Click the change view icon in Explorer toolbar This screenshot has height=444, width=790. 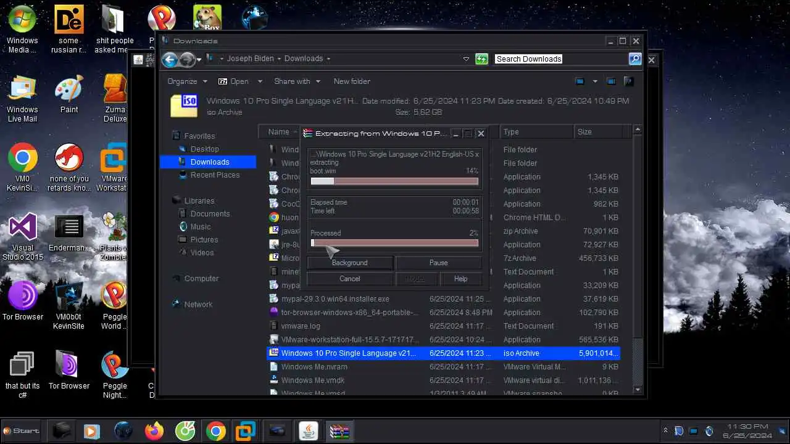580,81
